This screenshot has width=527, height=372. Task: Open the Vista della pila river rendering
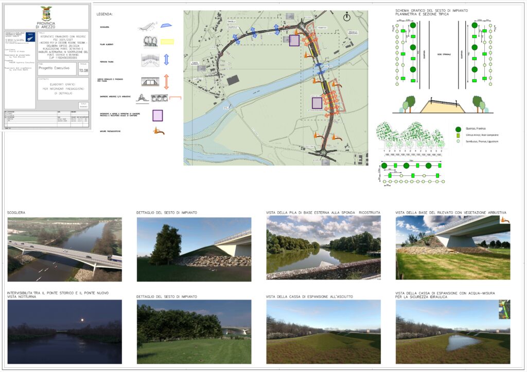(x=323, y=247)
